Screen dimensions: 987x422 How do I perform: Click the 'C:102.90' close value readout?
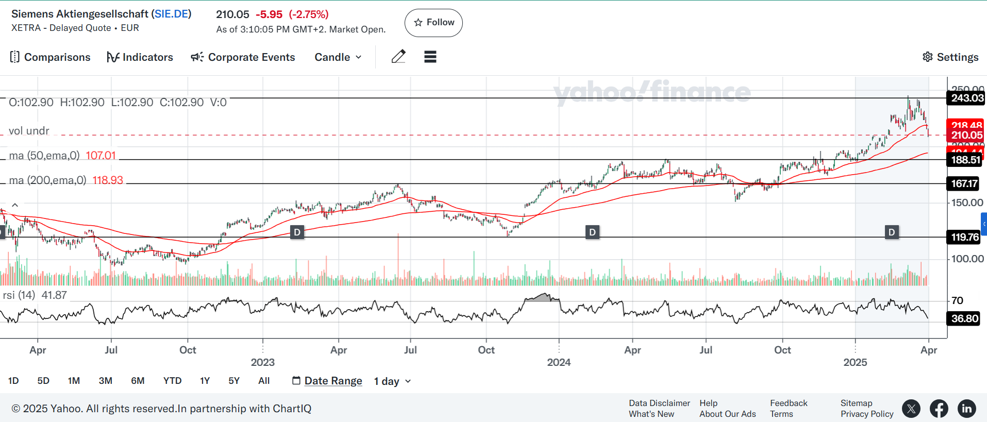coord(181,103)
